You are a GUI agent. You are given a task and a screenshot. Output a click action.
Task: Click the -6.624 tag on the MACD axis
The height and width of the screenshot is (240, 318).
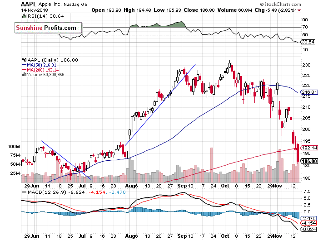[308, 229]
